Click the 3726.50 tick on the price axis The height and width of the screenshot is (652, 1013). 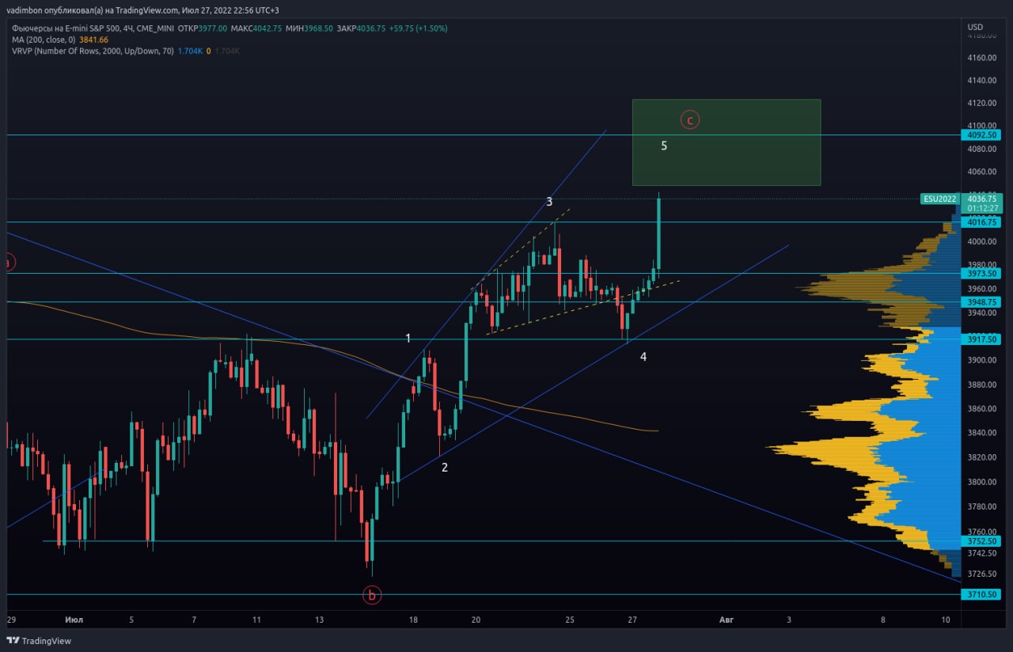(x=981, y=574)
